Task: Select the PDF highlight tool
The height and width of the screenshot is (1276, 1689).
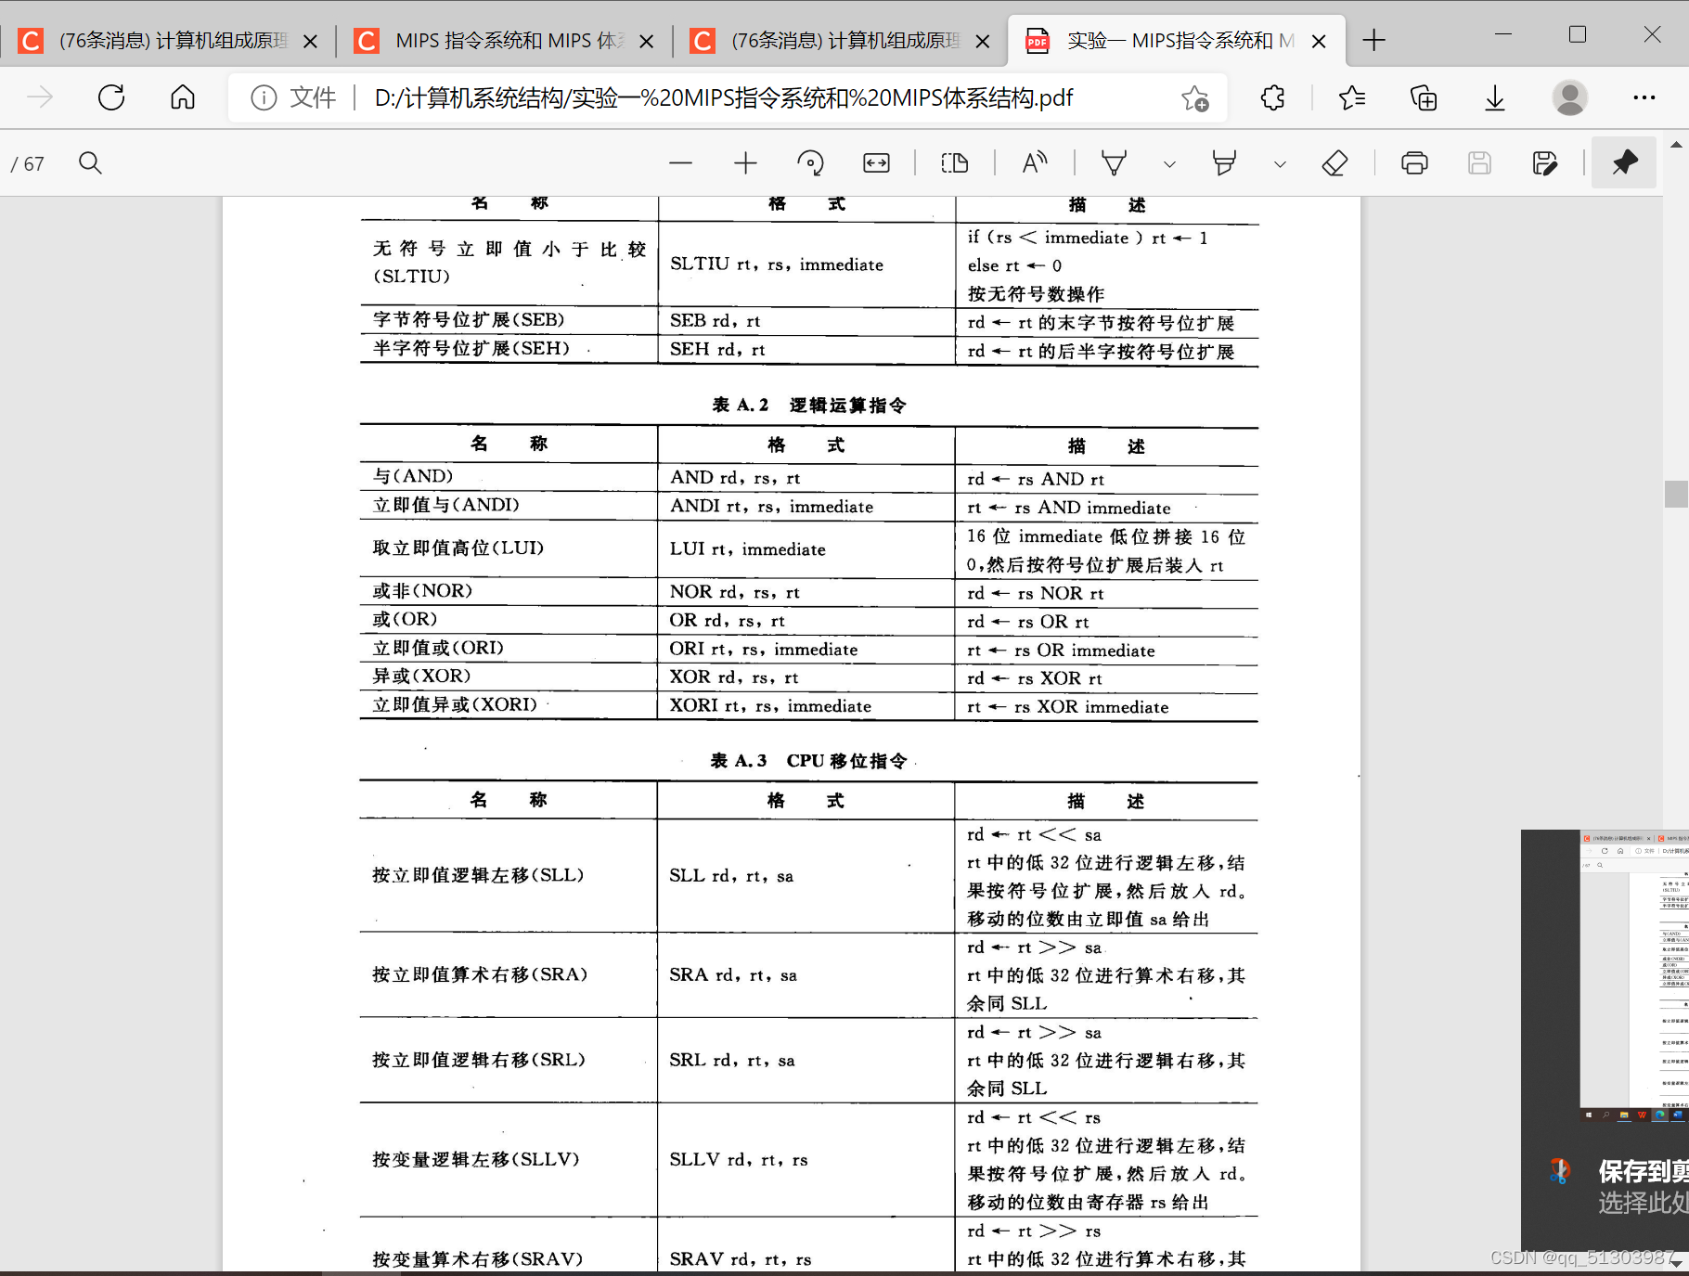Action: (x=1224, y=163)
